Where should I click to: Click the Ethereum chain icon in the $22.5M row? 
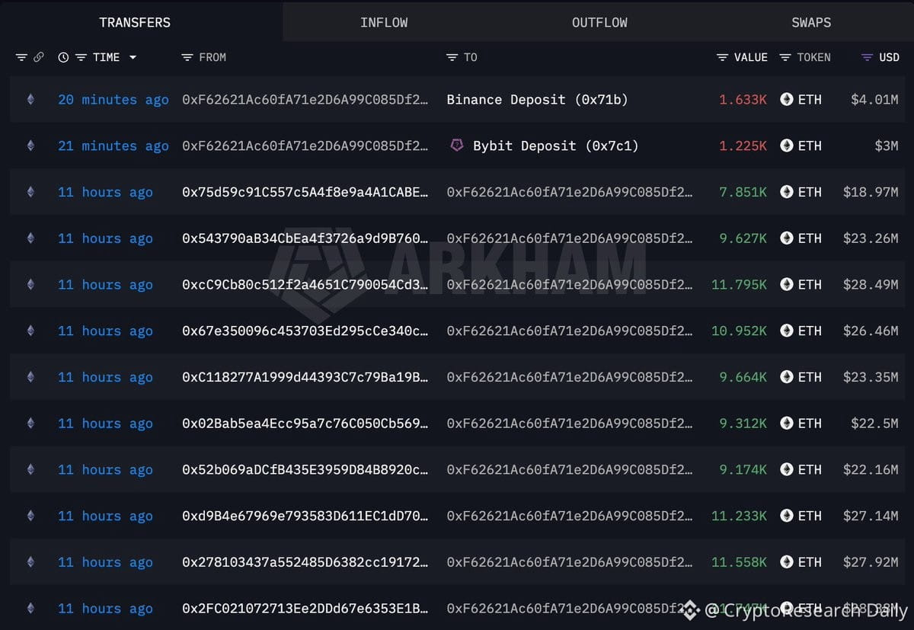click(x=30, y=424)
